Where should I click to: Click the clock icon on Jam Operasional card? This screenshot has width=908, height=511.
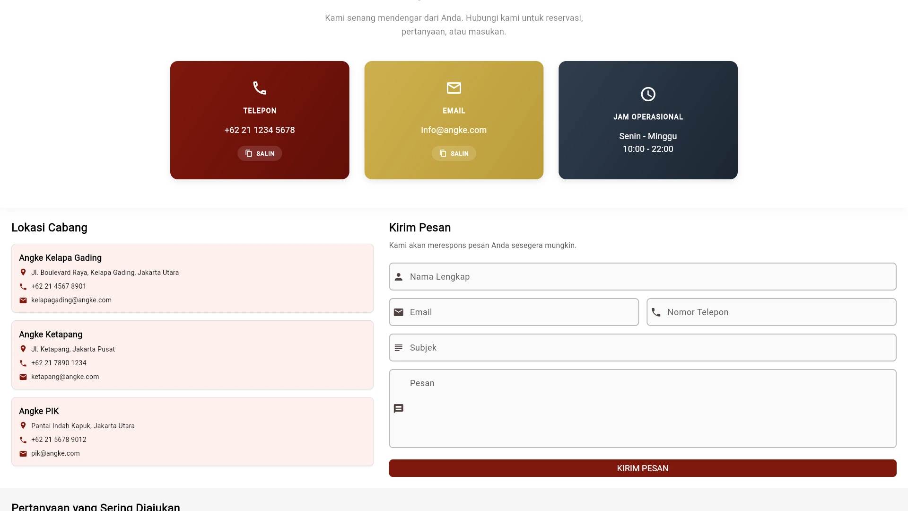pyautogui.click(x=648, y=94)
